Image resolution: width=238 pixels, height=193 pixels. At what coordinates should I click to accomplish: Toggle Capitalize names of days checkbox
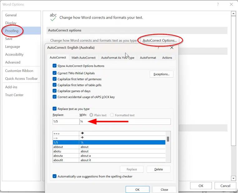tap(55, 91)
